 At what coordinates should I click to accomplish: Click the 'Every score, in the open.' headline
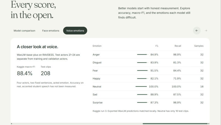[33, 10]
